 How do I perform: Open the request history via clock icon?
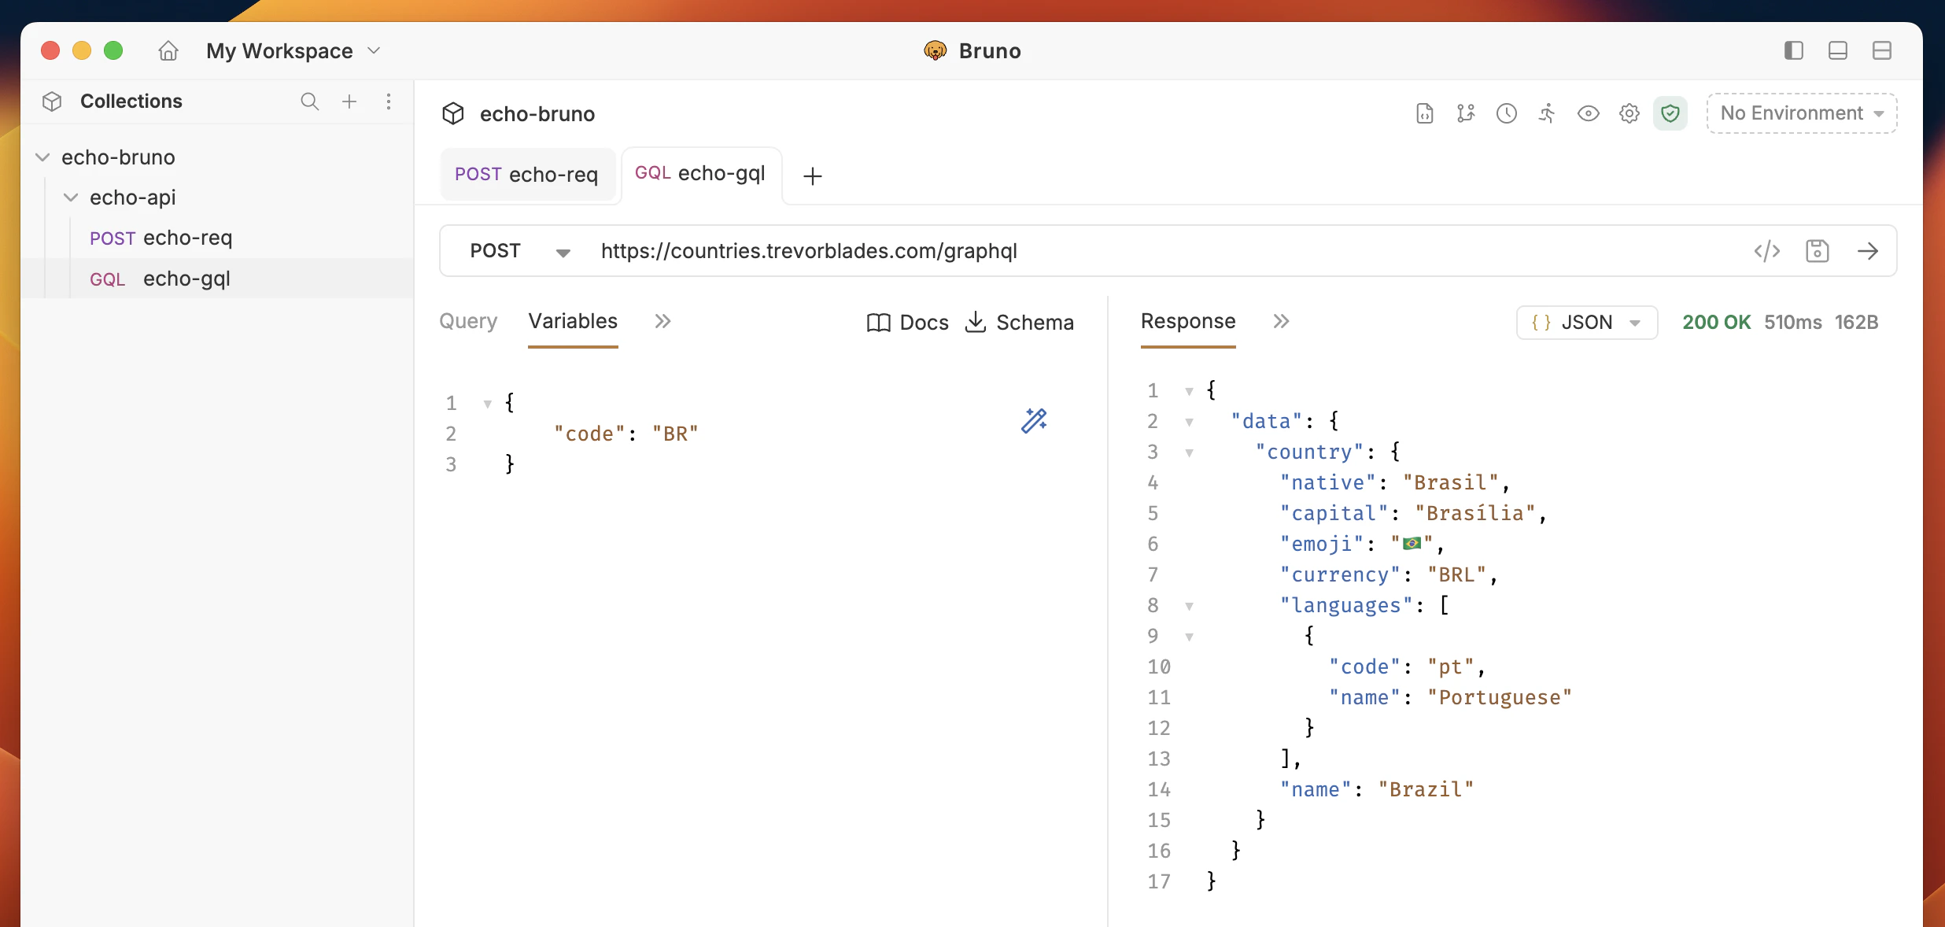[x=1505, y=113]
